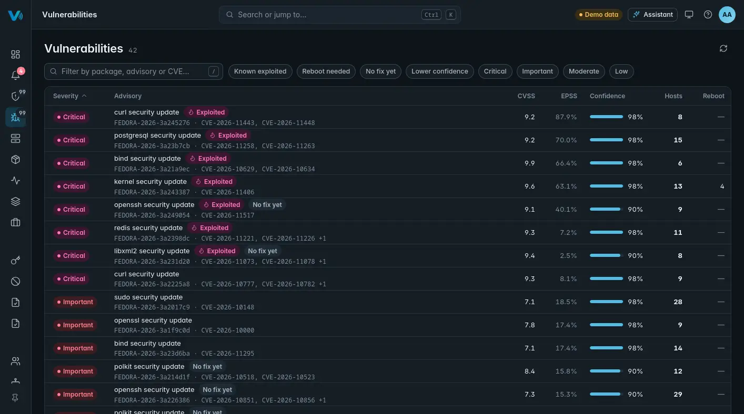Open notifications bell with 4 badge
The width and height of the screenshot is (744, 414).
15,75
